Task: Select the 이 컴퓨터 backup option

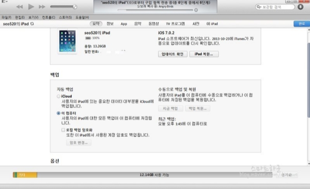Action: 58,113
